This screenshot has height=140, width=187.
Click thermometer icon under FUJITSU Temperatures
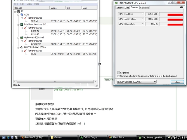25,51
